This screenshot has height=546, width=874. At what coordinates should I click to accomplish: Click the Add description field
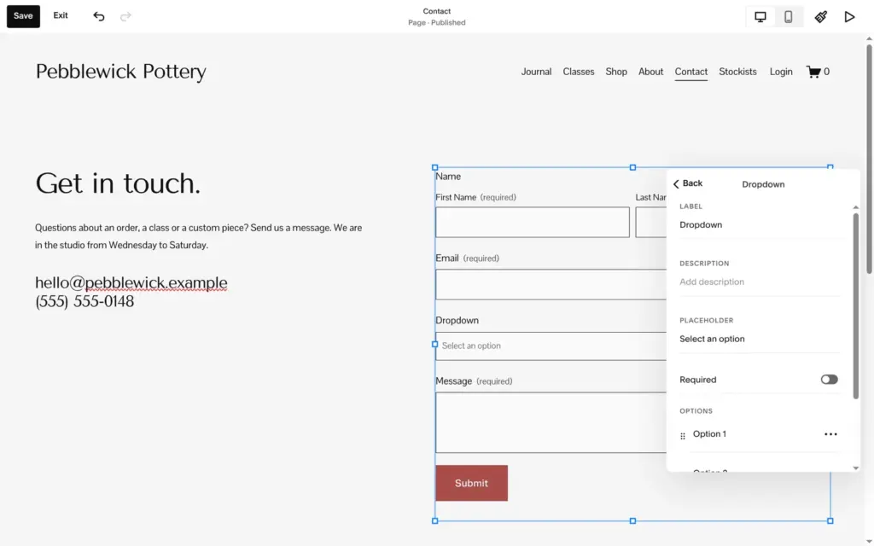tap(759, 282)
